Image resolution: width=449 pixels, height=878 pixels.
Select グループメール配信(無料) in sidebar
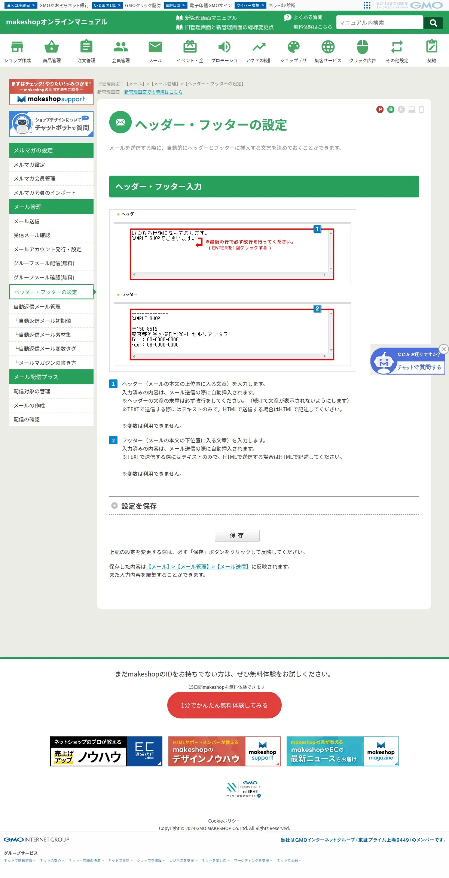coord(51,263)
